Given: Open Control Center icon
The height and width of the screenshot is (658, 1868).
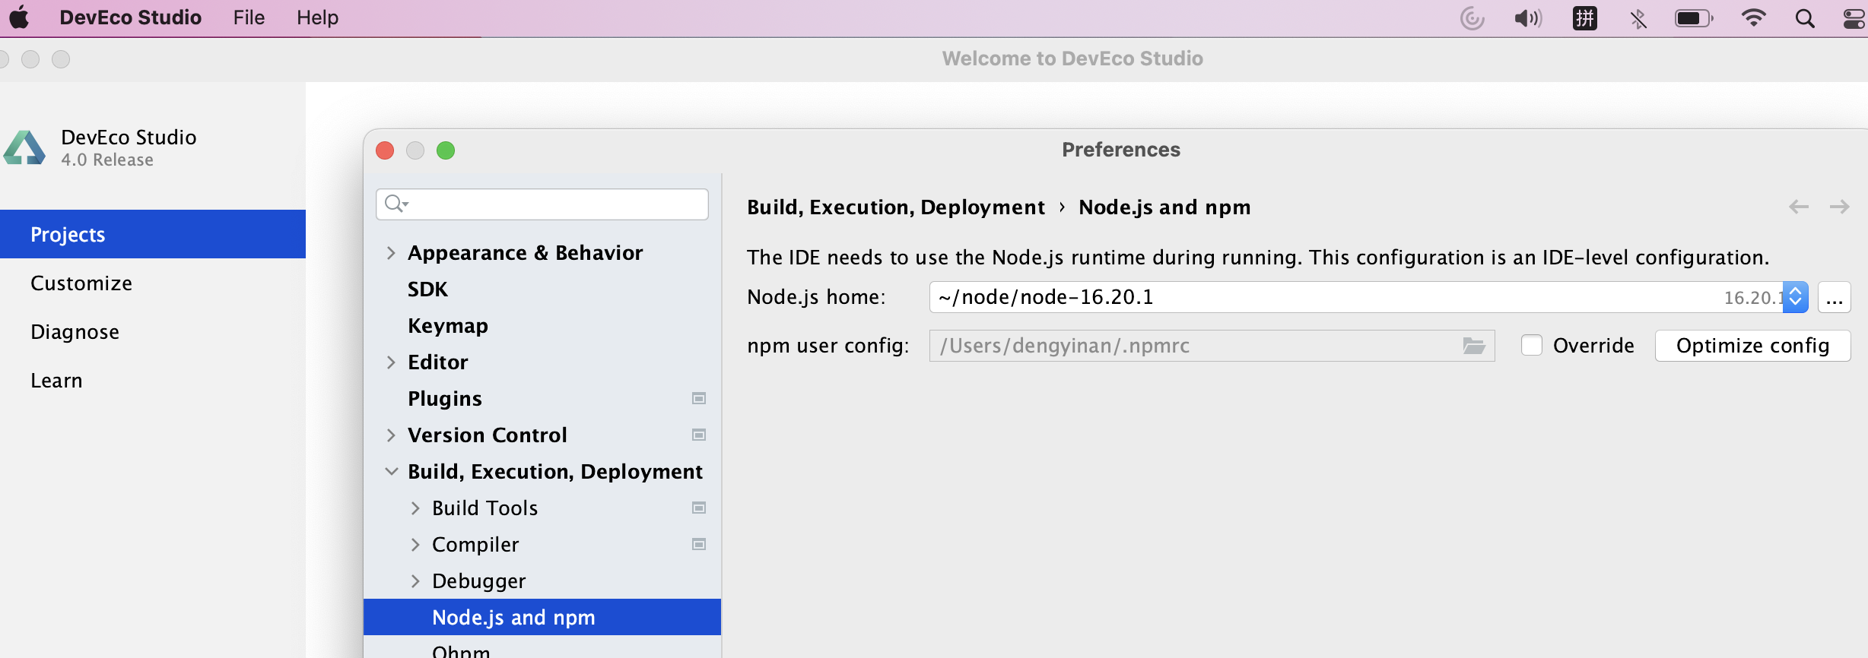Looking at the screenshot, I should (1855, 18).
